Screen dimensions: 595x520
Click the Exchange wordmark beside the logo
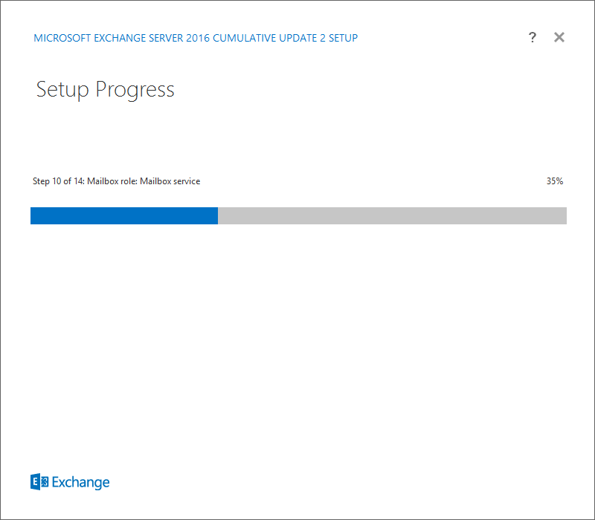[x=80, y=482]
